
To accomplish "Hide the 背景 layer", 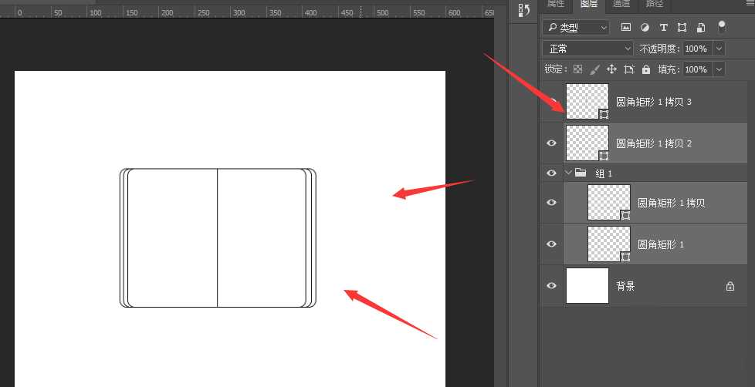I will tap(552, 285).
